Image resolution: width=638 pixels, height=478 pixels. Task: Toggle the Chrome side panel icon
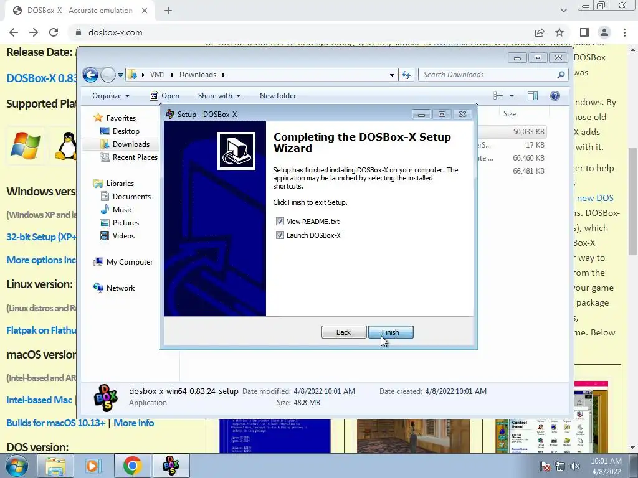(584, 32)
